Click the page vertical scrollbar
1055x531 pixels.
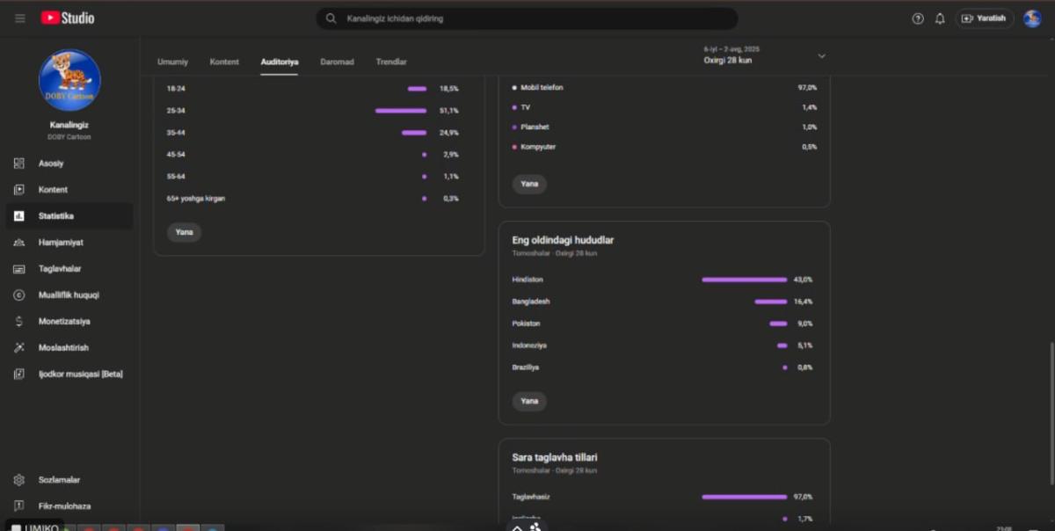tap(1051, 412)
